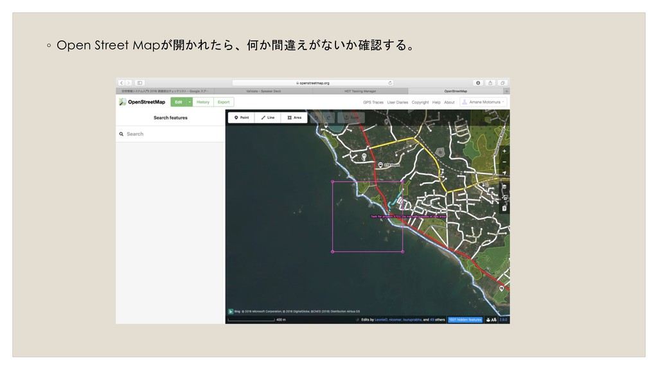Select the Area drawing tool
658x370 pixels.
tap(294, 118)
